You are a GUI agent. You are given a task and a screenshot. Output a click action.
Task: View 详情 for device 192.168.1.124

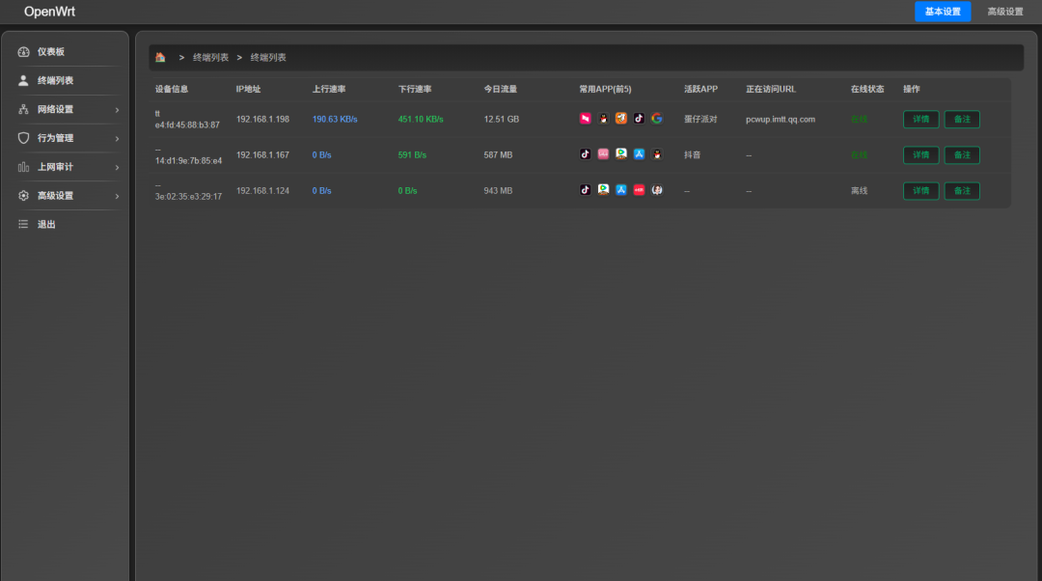(921, 191)
